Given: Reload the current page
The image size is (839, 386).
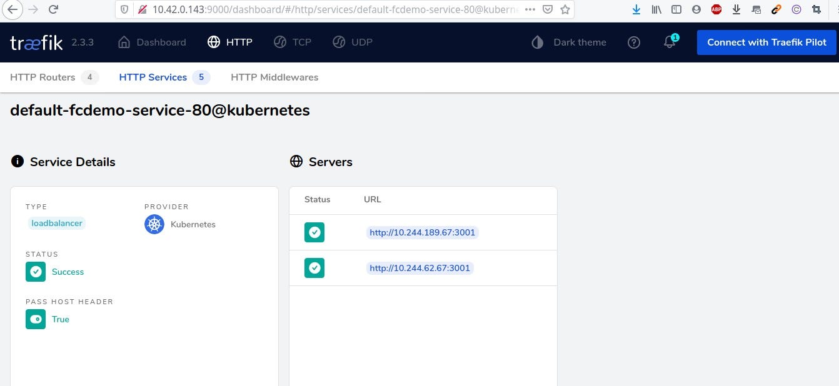Looking at the screenshot, I should 54,9.
